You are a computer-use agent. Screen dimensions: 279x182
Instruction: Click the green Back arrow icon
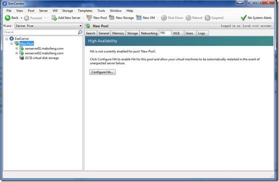pyautogui.click(x=7, y=18)
